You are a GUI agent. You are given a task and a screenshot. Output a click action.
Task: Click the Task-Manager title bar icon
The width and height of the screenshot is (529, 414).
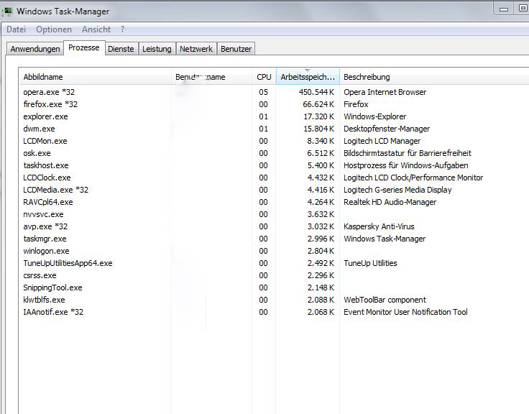pos(7,11)
